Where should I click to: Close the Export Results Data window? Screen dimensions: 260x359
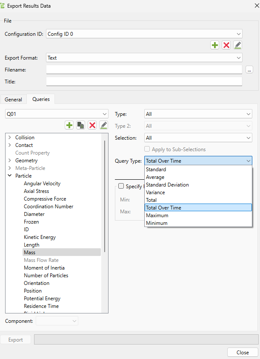257,6
